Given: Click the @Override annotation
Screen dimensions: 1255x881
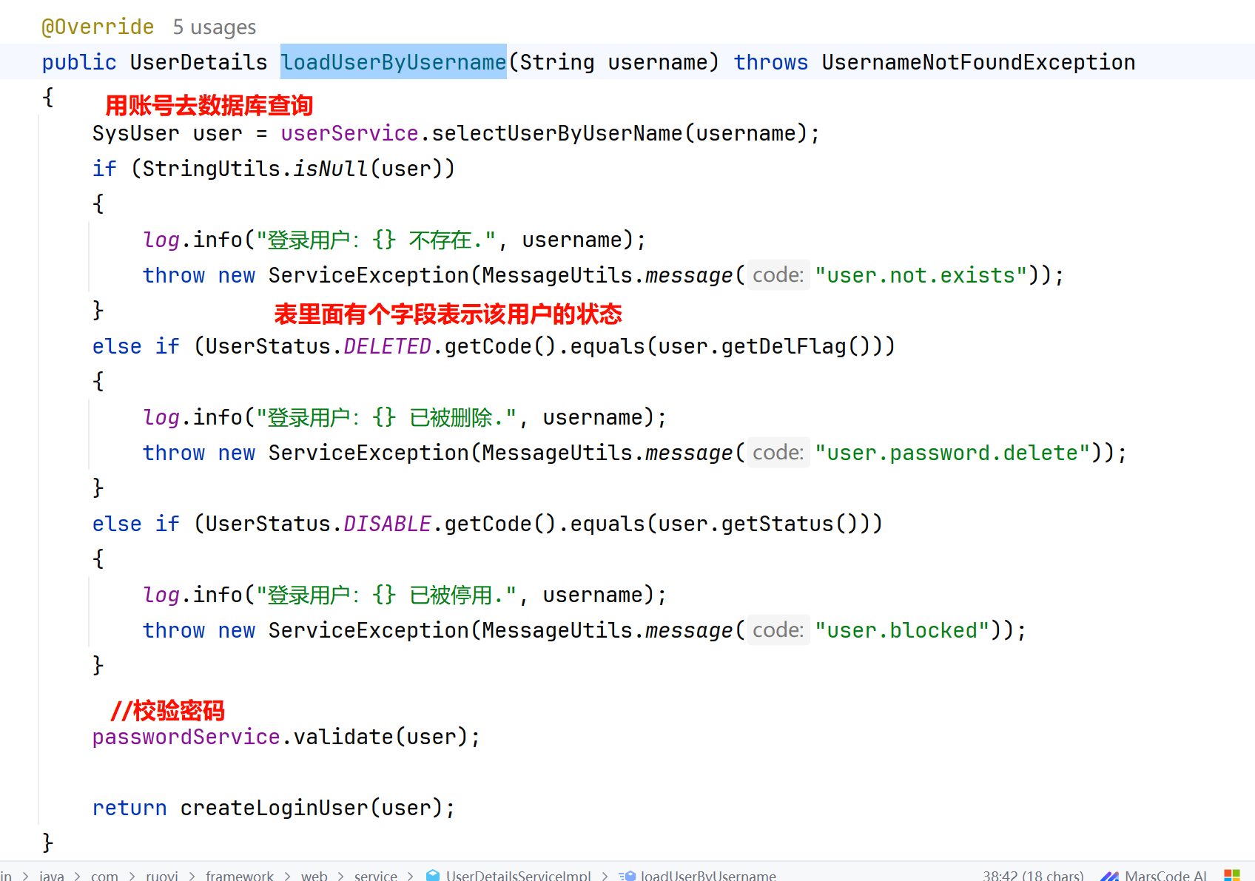Looking at the screenshot, I should pyautogui.click(x=98, y=27).
